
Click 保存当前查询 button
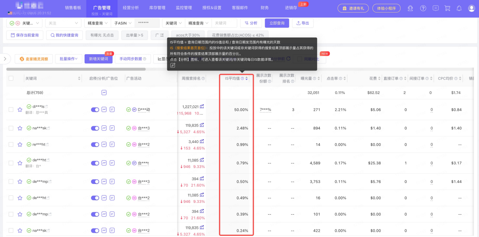click(25, 35)
